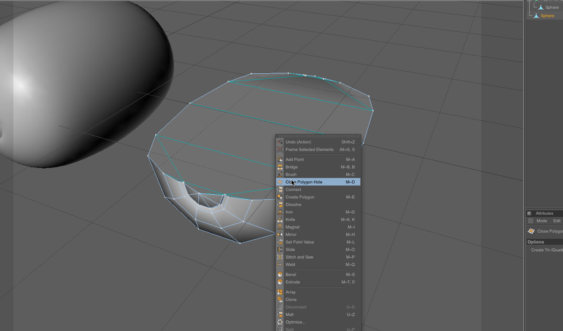Activate the Iron tool icon

coord(280,212)
